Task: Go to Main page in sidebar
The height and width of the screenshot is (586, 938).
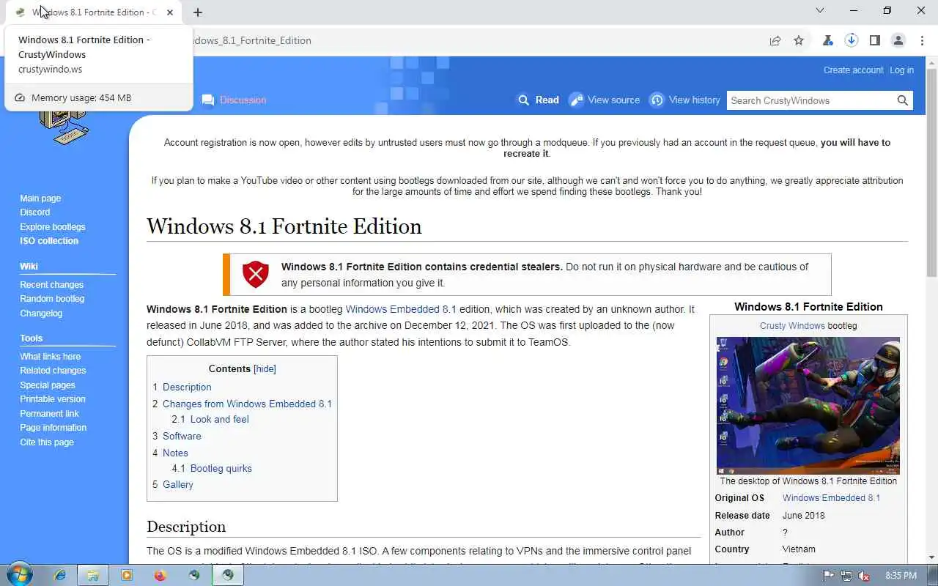Action: (x=40, y=199)
